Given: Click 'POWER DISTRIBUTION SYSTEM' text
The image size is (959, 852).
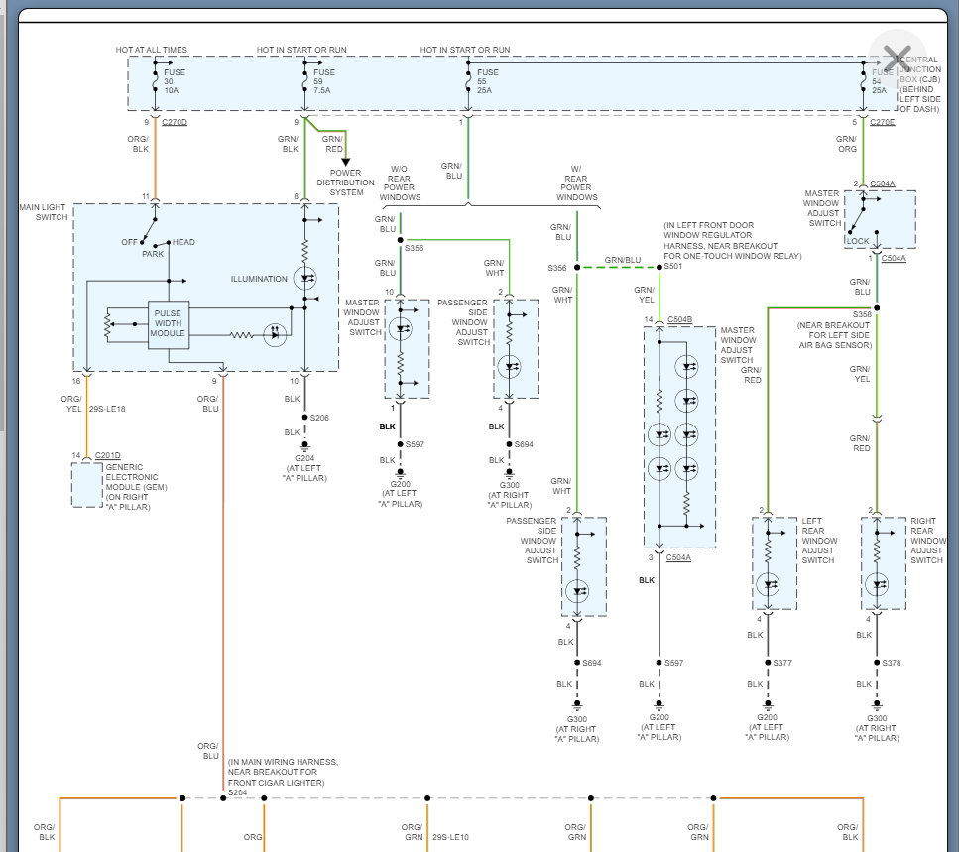Looking at the screenshot, I should [x=345, y=183].
